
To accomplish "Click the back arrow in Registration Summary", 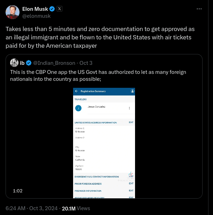I will coord(76,91).
